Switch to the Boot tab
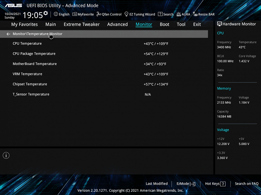 coord(164,24)
